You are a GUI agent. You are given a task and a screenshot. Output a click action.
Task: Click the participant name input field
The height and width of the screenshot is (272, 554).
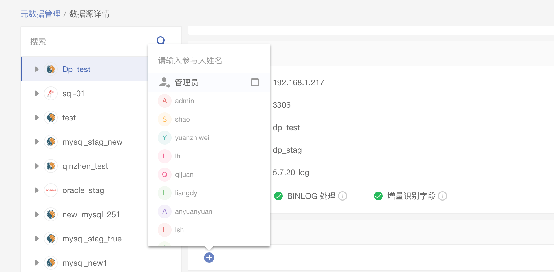point(209,61)
